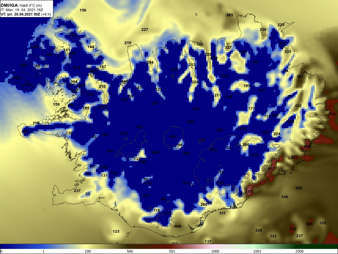Screen dimensions: 338x254
Task: Click the map value '144'
Action: pos(91,47)
